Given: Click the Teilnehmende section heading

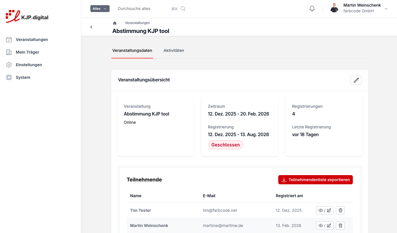Looking at the screenshot, I should [144, 180].
